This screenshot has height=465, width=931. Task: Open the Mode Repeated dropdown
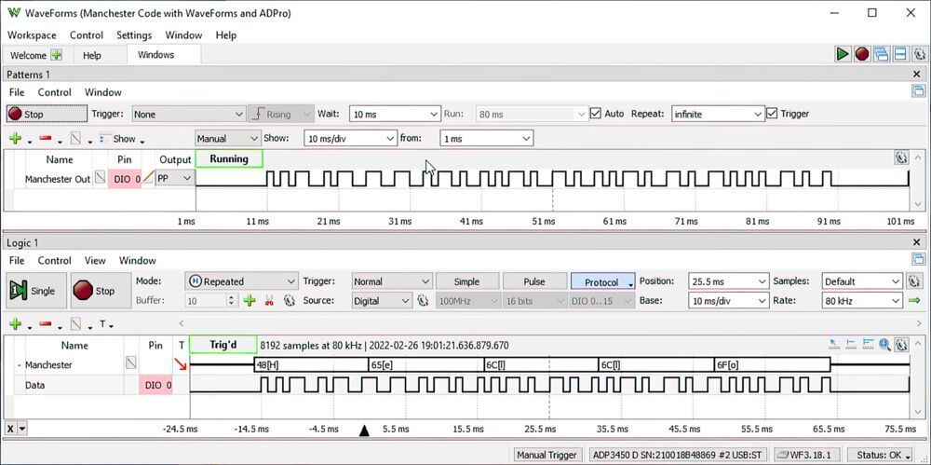pyautogui.click(x=241, y=281)
